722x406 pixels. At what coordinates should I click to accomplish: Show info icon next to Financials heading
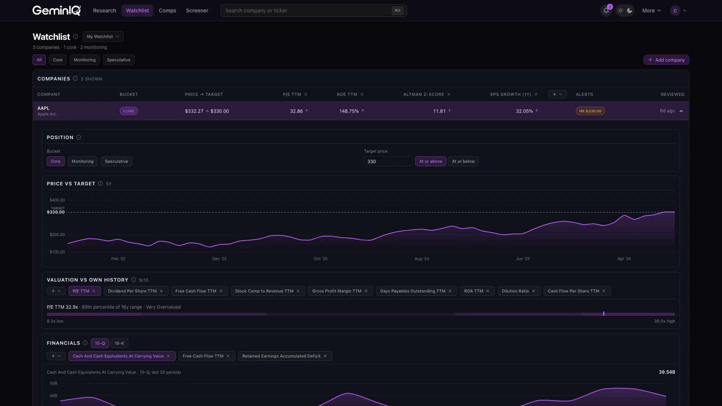pyautogui.click(x=85, y=343)
